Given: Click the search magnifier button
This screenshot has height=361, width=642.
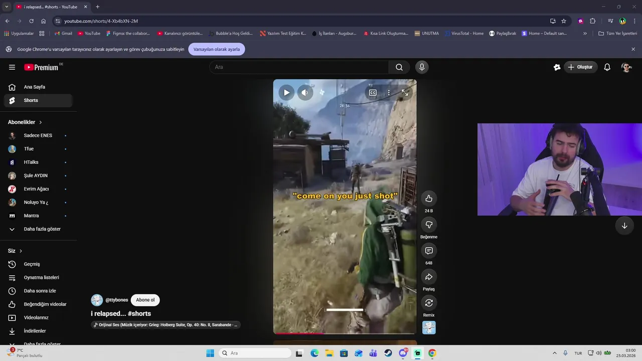Looking at the screenshot, I should click(399, 67).
